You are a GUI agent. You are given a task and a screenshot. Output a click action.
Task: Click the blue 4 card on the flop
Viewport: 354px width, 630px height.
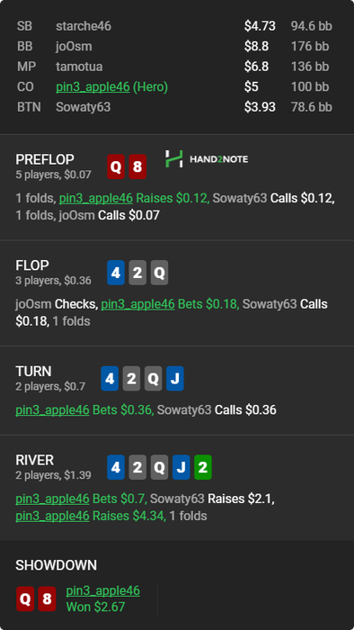(116, 273)
